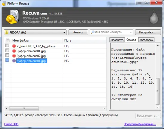Click the MS Windows 7 32-bit system info line

(x=36, y=18)
